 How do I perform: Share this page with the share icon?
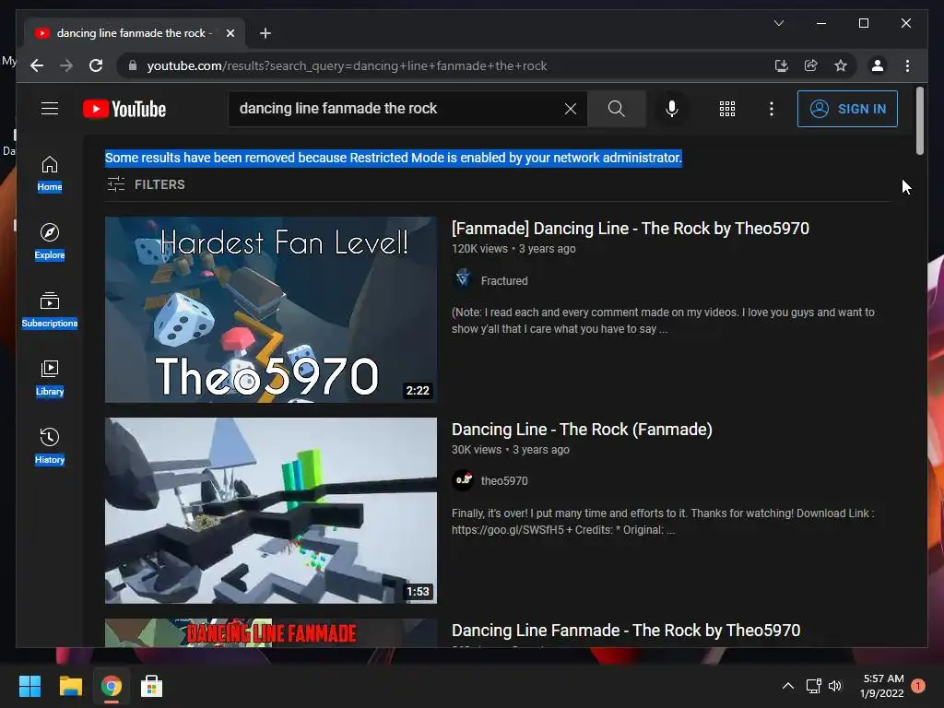[811, 65]
